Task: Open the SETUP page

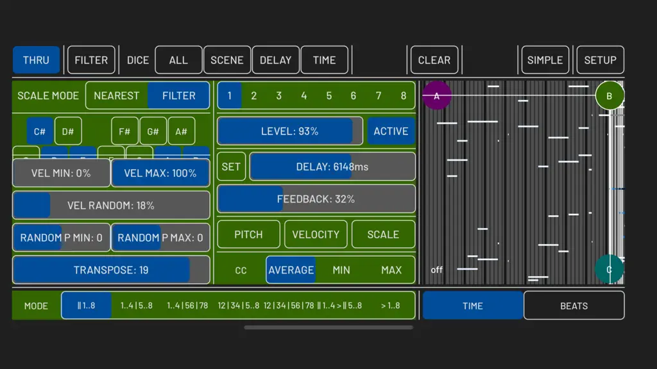Action: coord(600,60)
